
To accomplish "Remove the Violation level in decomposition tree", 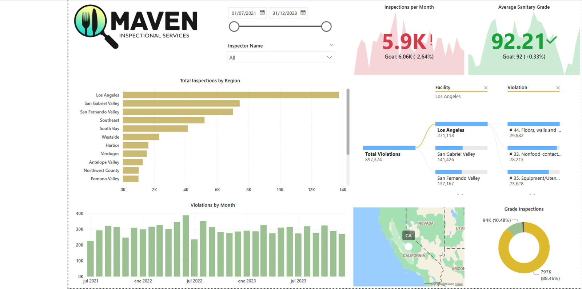I will [x=558, y=88].
